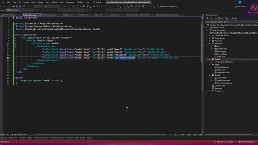Collapse the Models folder
The image size is (258, 145).
(x=210, y=59)
